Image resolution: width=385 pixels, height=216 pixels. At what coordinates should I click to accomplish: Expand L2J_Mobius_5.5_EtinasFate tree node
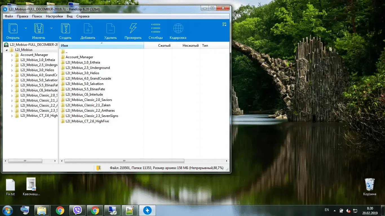(12, 85)
